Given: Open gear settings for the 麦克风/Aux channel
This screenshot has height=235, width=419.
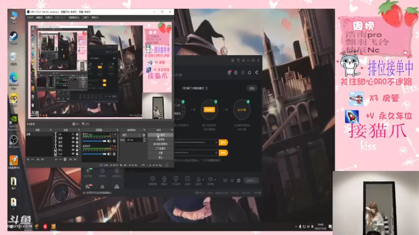Looking at the screenshot, I should click(x=114, y=141).
